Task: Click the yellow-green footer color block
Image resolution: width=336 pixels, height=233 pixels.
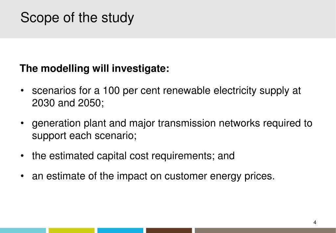Action: point(72,230)
